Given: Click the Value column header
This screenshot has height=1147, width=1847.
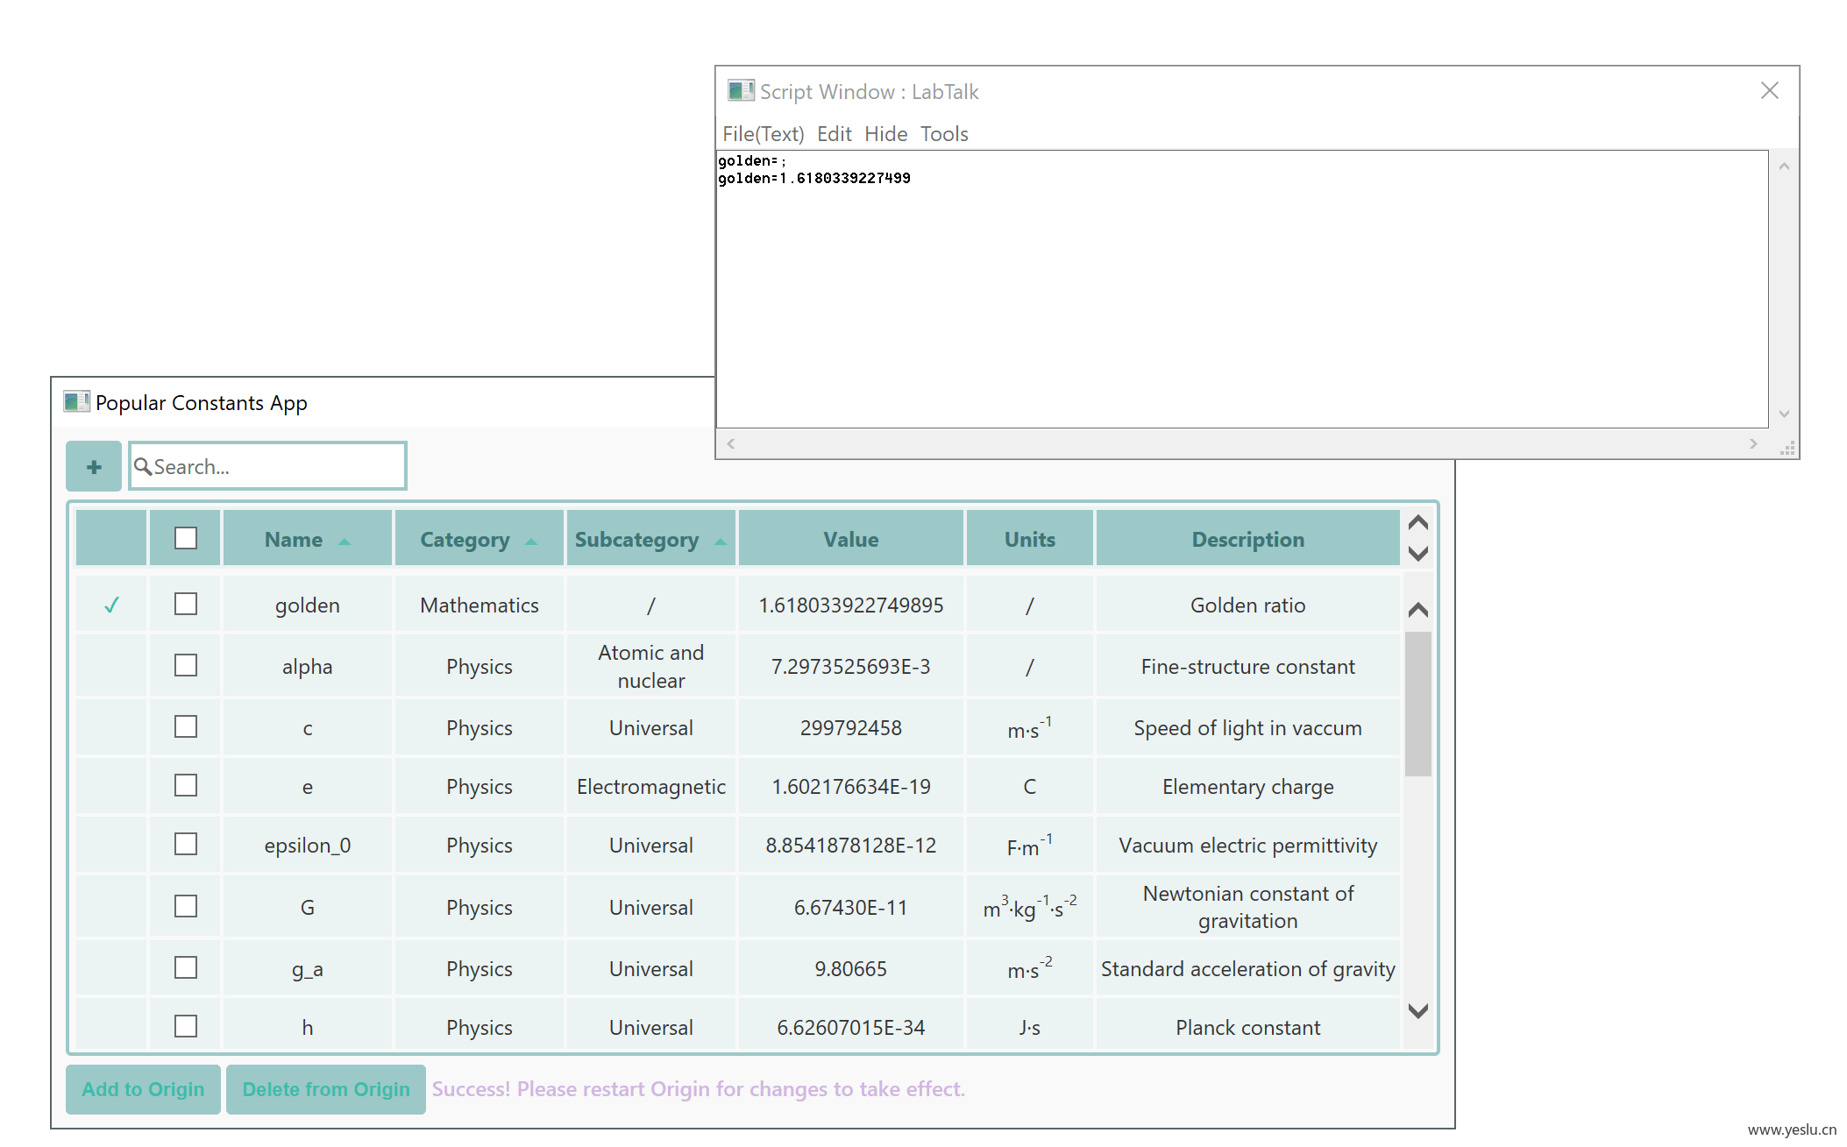Looking at the screenshot, I should click(x=851, y=539).
